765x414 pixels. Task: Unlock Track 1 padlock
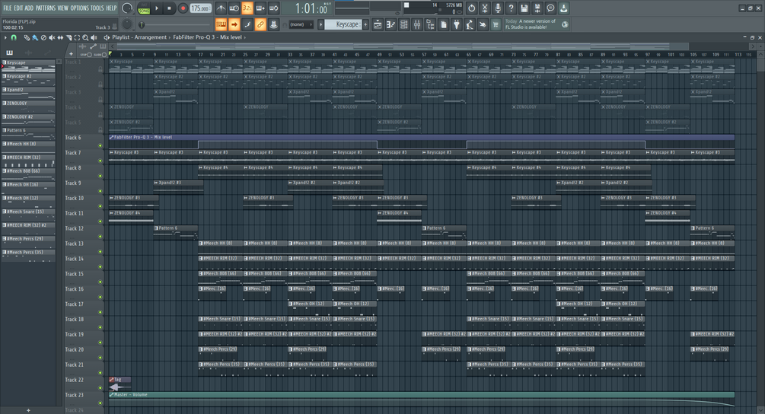pyautogui.click(x=100, y=69)
